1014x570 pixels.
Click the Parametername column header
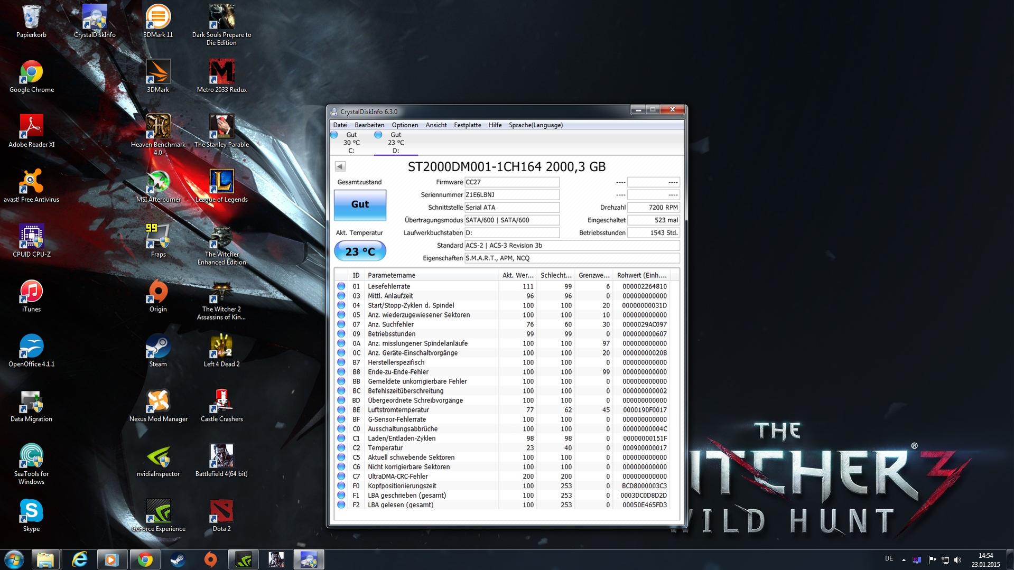(431, 275)
